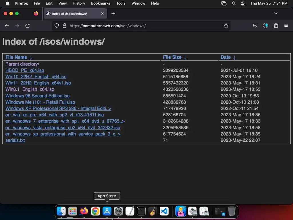
Task: Launch Visual Studio Code from the Dock
Action: (x=164, y=211)
